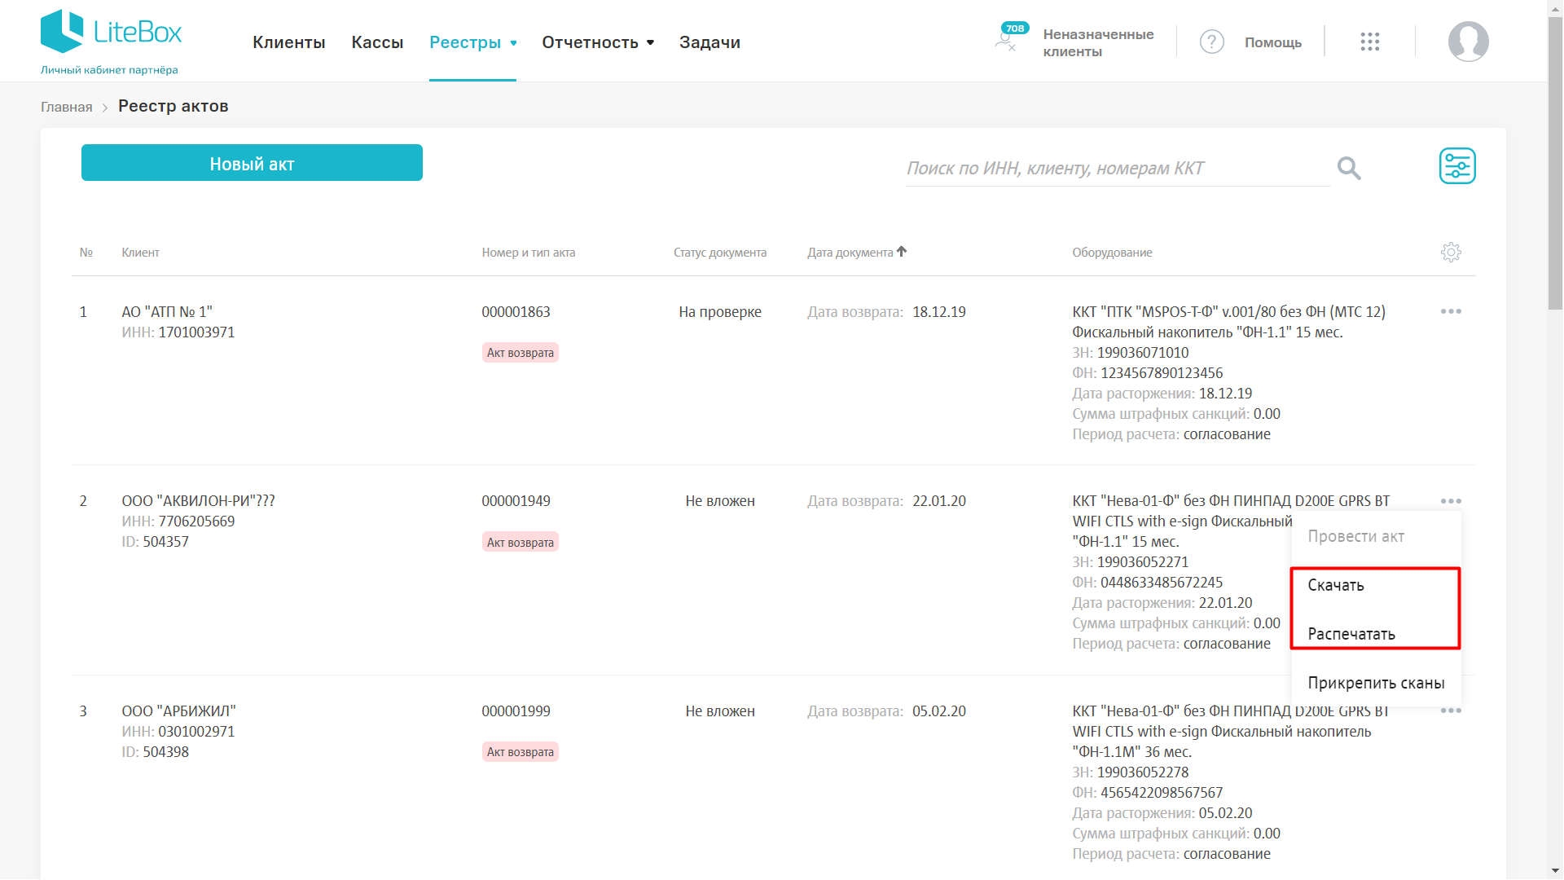Expand the Реестры dropdown menu

point(472,42)
